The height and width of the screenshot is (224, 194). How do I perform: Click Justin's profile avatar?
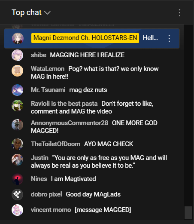click(17, 160)
